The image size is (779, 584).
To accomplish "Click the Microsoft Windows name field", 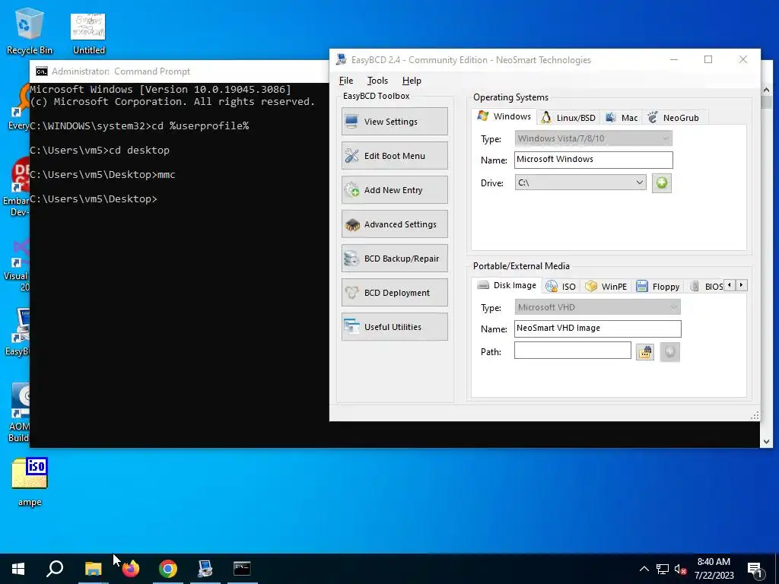I will [x=593, y=160].
